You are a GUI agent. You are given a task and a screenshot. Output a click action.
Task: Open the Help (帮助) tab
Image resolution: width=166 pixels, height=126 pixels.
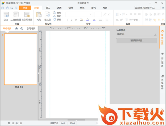click(105, 8)
